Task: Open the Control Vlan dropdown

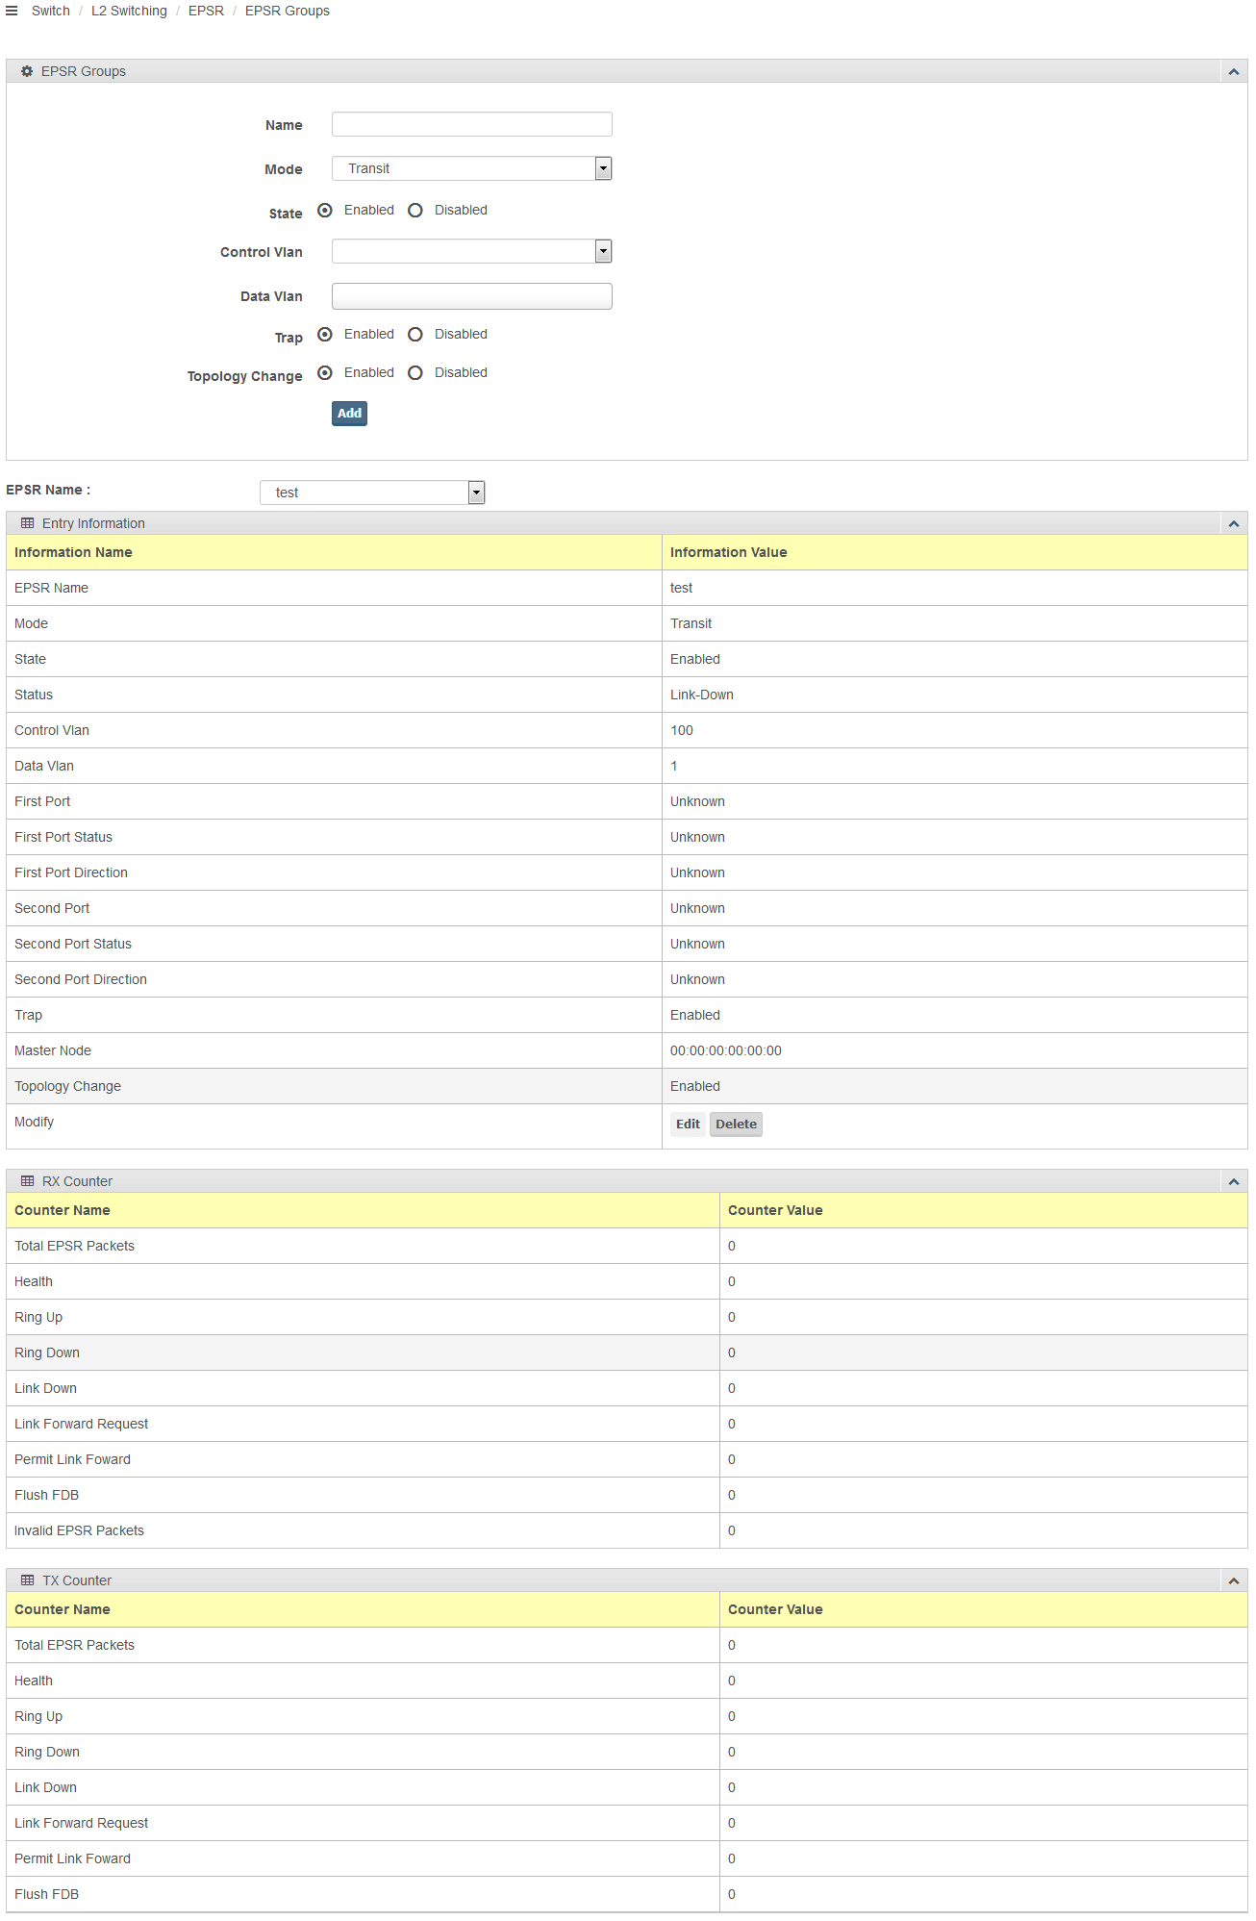Action: click(x=471, y=251)
